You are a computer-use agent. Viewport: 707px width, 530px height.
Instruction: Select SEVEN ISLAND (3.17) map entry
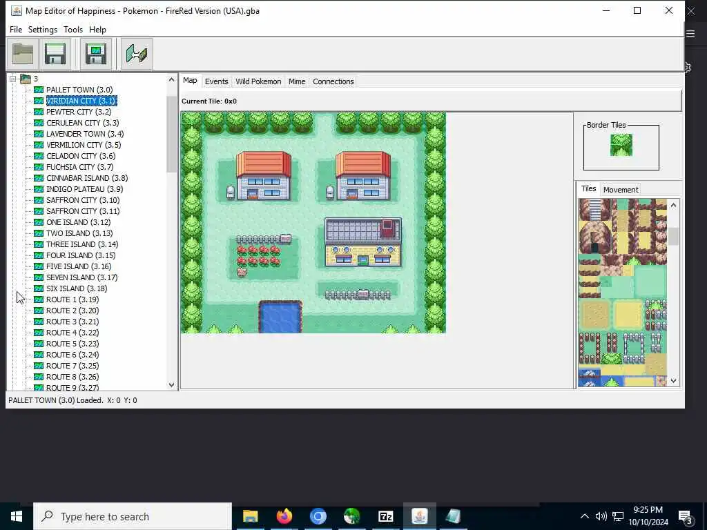[81, 277]
